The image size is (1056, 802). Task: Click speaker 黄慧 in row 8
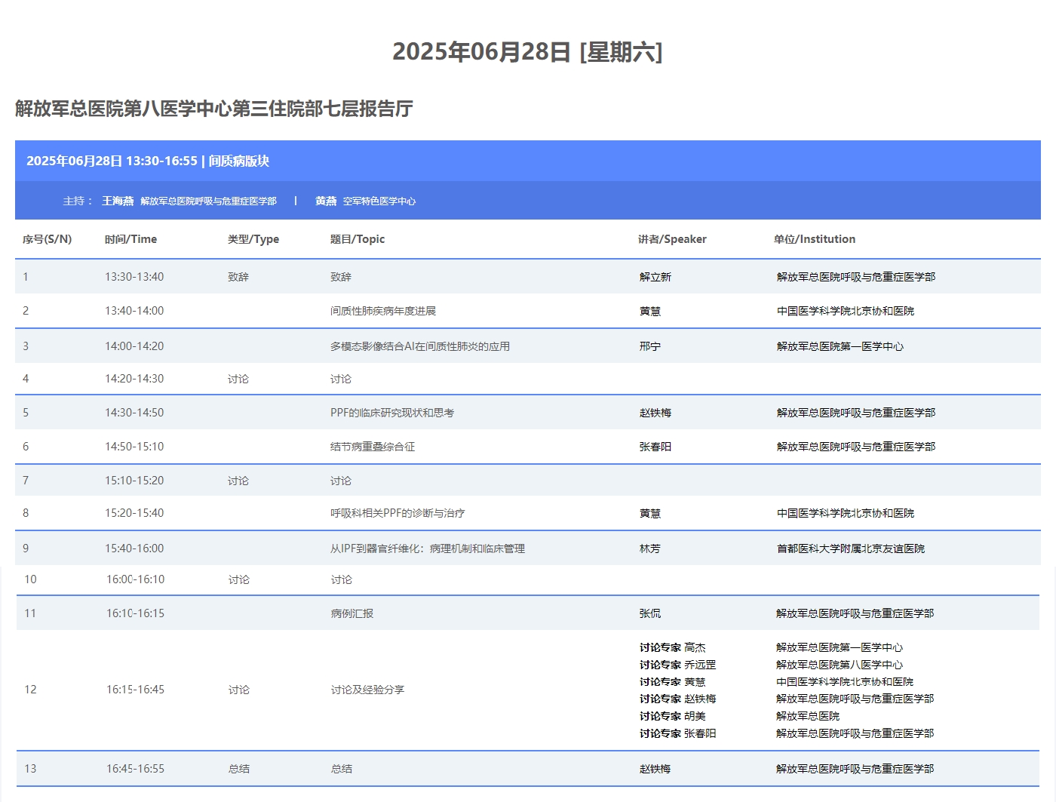click(650, 513)
